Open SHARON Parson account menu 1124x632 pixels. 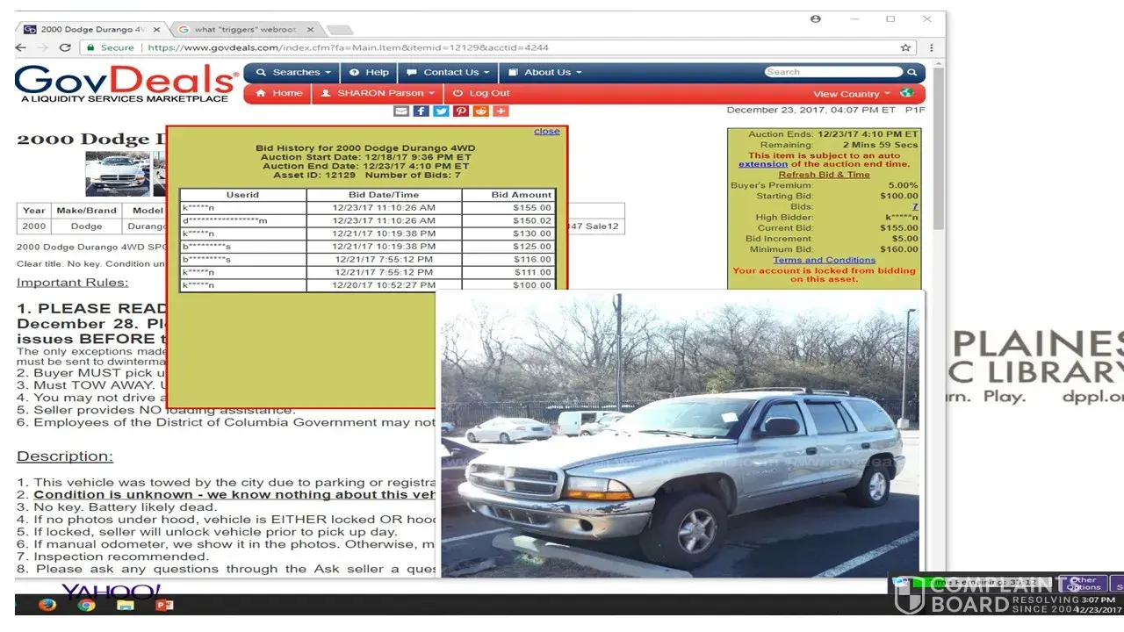378,93
